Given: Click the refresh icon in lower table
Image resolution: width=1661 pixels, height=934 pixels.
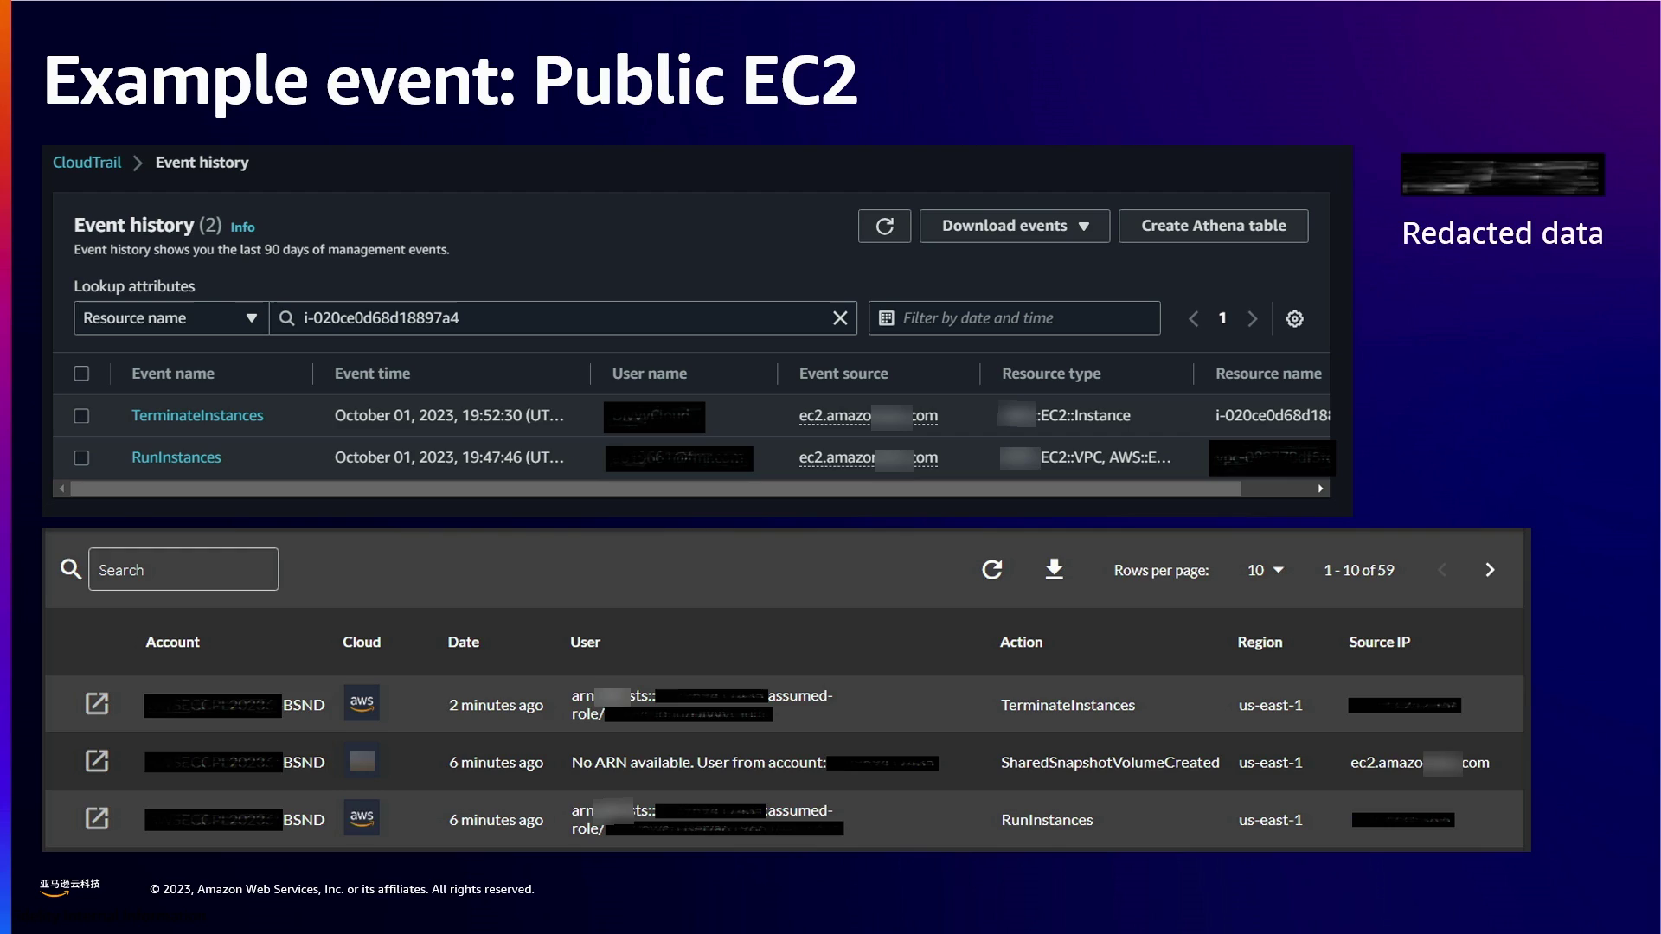Looking at the screenshot, I should (991, 570).
